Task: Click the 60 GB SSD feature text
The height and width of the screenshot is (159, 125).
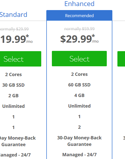Action: click(79, 85)
